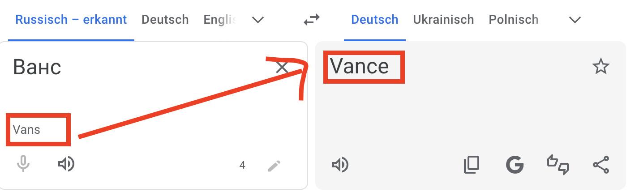Switch target language to Polnisch
This screenshot has height=196, width=635.
513,20
